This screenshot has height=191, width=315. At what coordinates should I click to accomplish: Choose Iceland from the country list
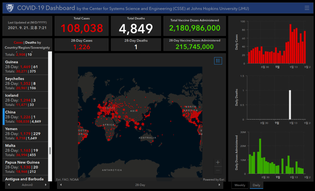[25, 100]
